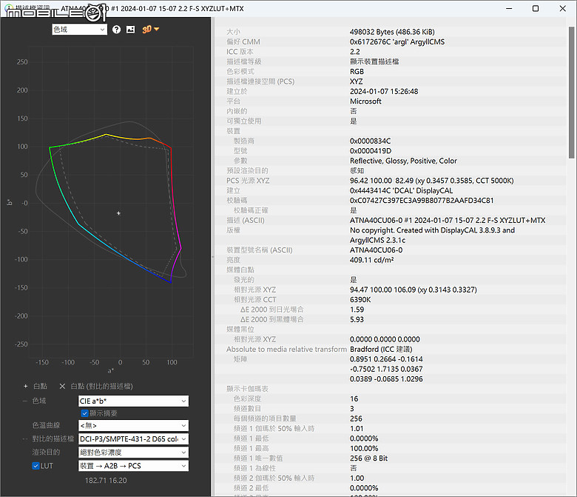
Task: Click the manufacturer value 0x0000834C
Action: point(370,141)
